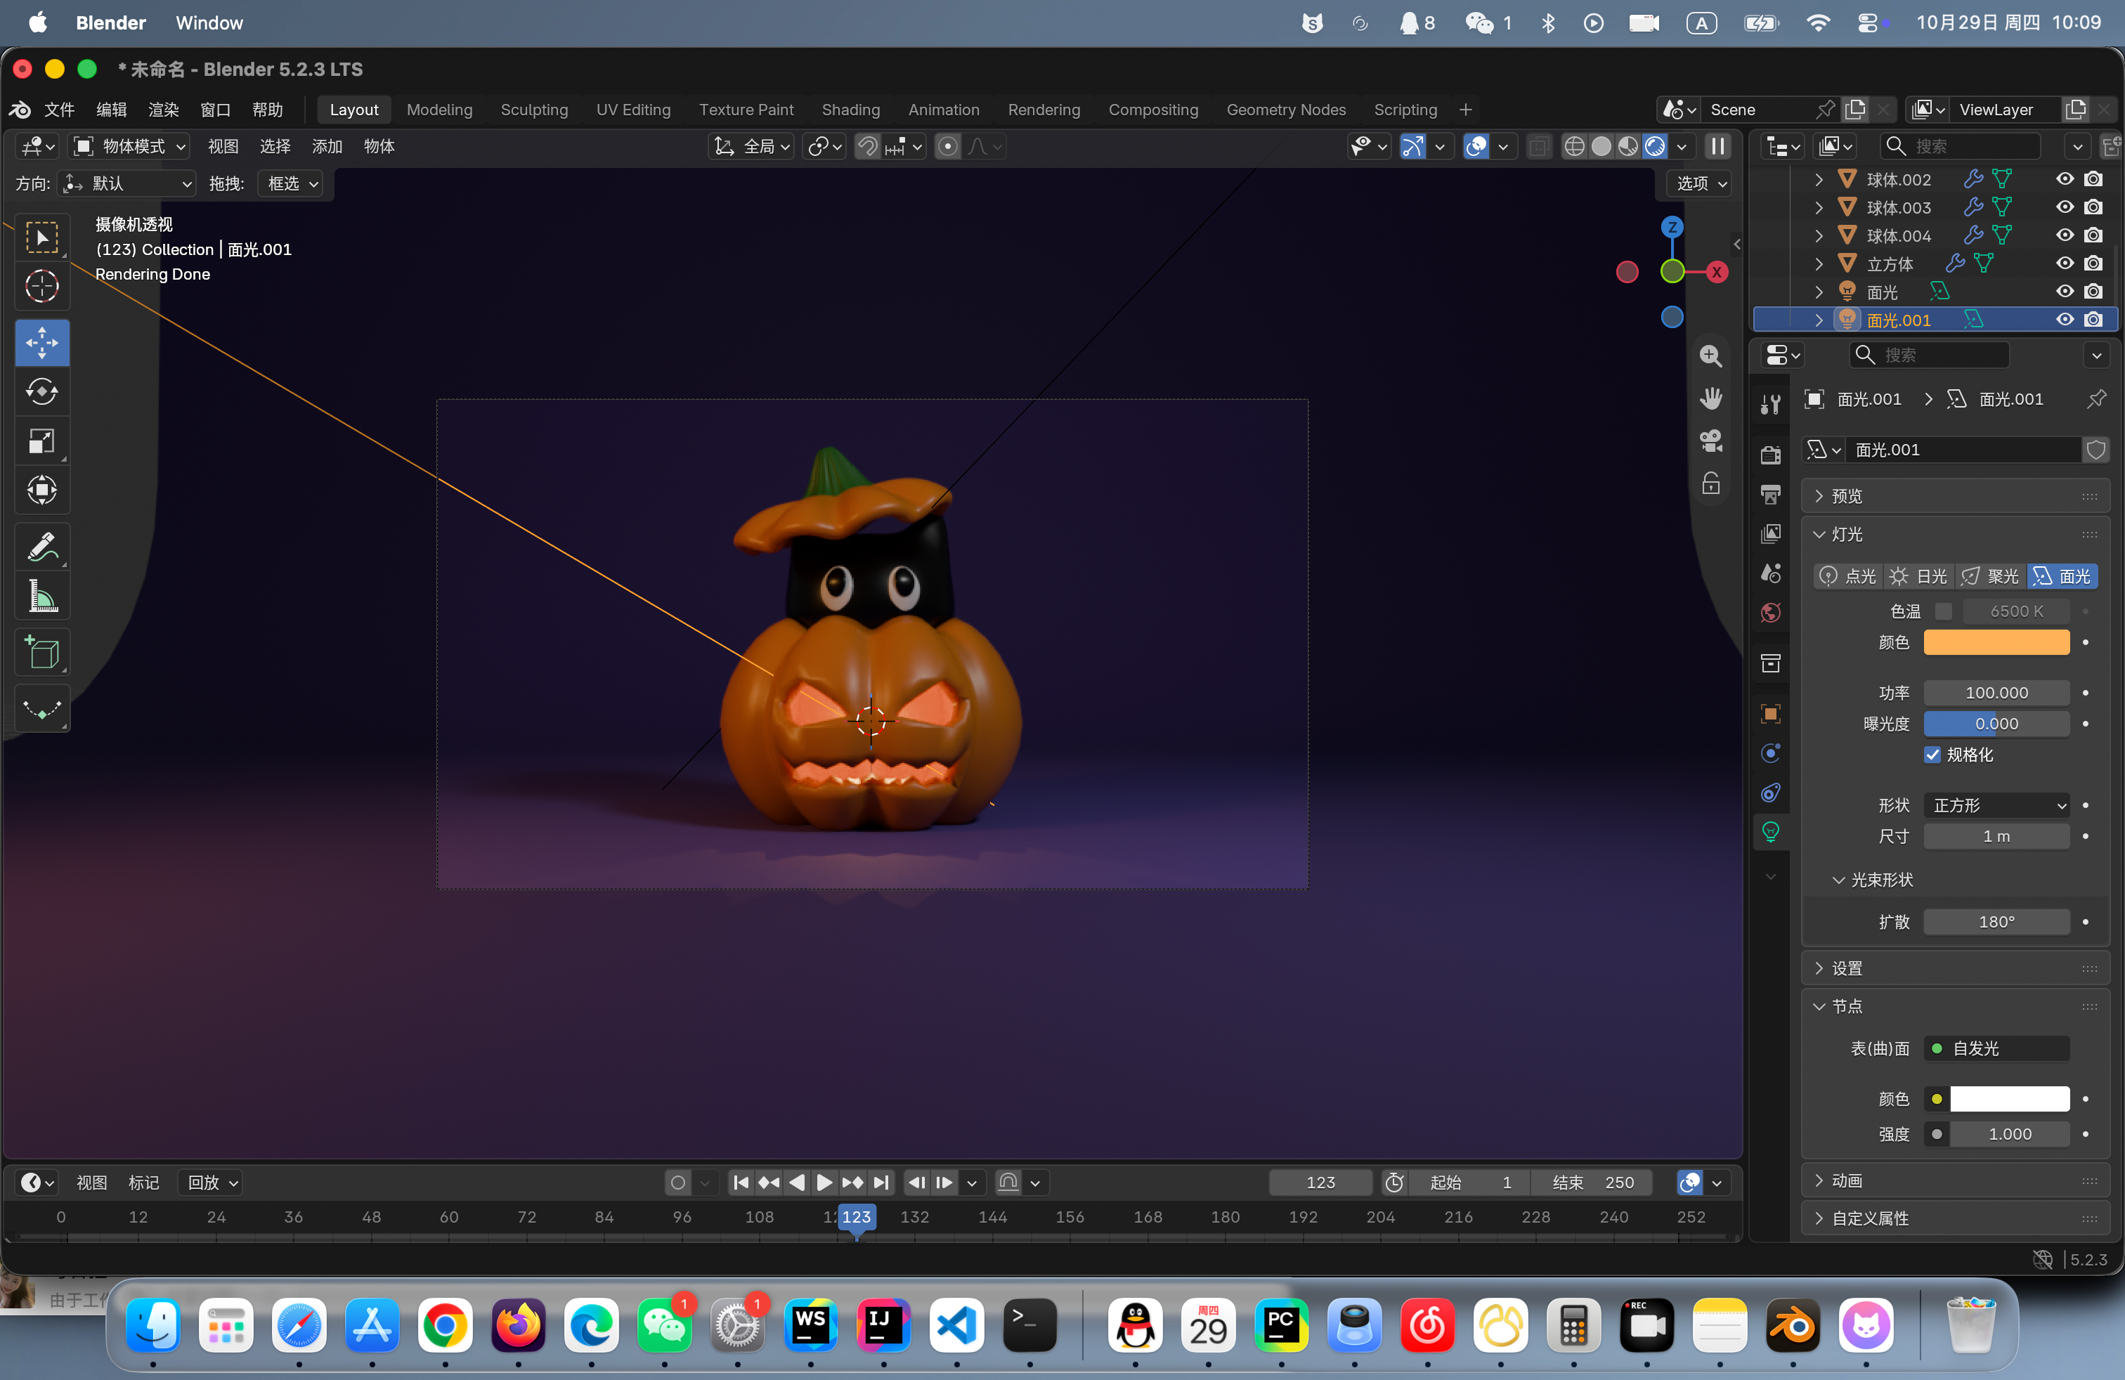The image size is (2125, 1380).
Task: Select the Scale tool
Action: (x=42, y=441)
